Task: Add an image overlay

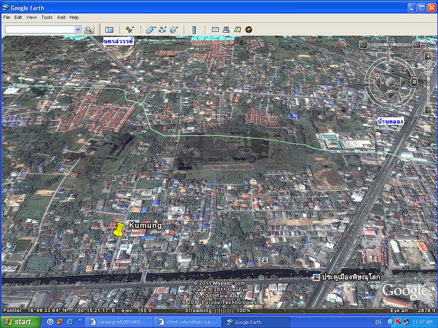Action: (x=174, y=30)
